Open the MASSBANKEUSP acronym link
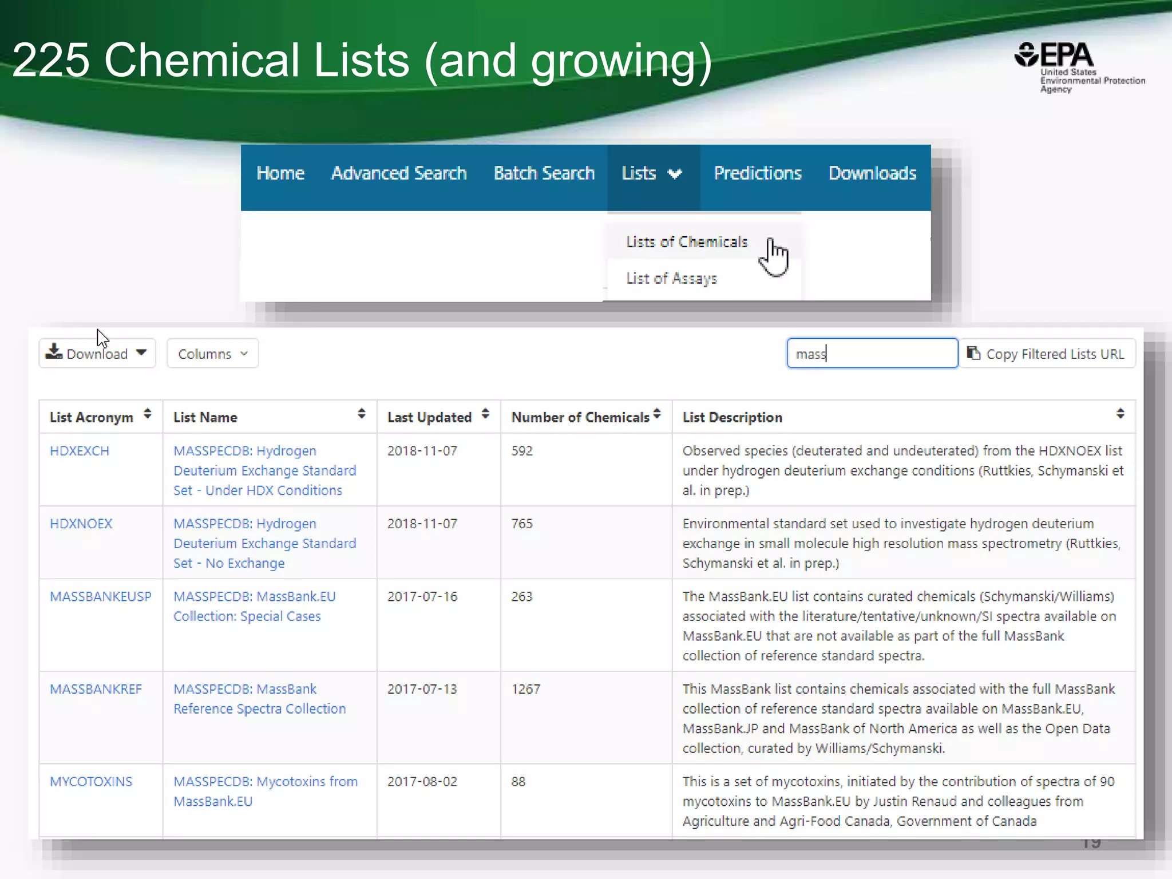 coord(101,596)
